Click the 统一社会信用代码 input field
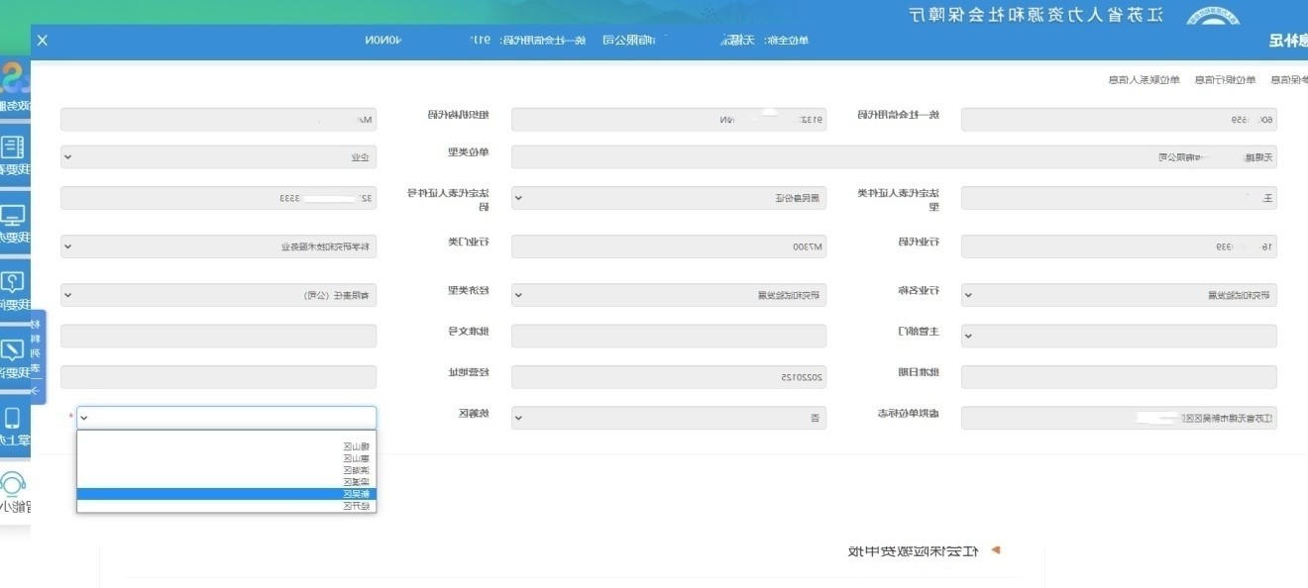 coord(669,120)
